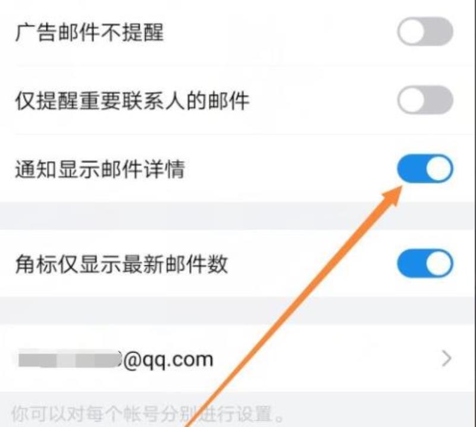Click the 广告邮件不提醒 label text

[x=90, y=32]
